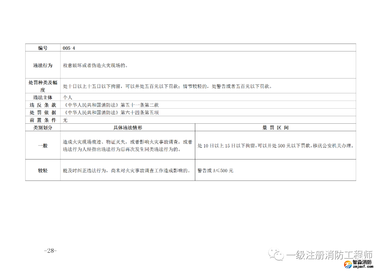Click the 违法主体 row label

pyautogui.click(x=43, y=97)
